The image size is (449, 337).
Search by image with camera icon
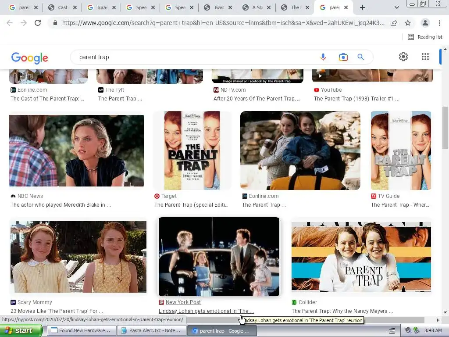[x=343, y=57]
